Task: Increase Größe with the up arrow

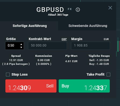Action: click(21, 44)
